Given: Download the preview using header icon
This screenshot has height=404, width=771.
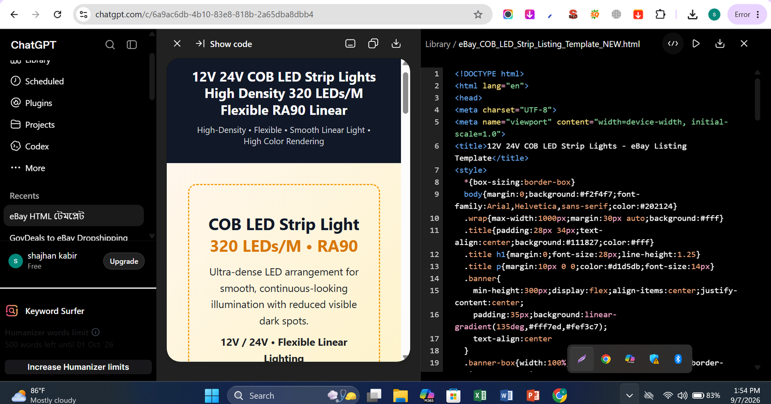Looking at the screenshot, I should click(396, 44).
